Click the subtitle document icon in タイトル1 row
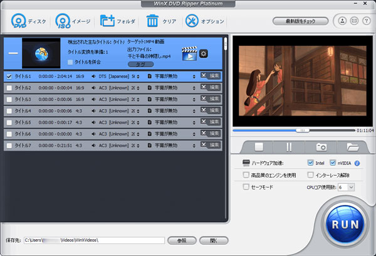 click(x=150, y=77)
